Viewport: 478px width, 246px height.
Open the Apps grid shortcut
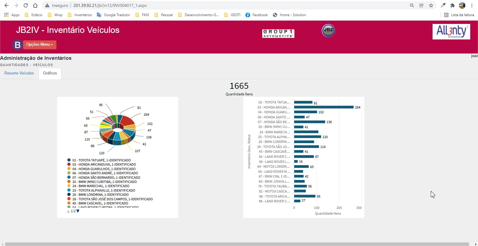point(12,15)
